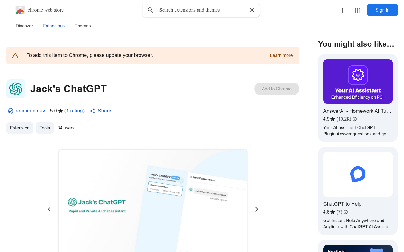Screen dimensions: 404x252
Task: Select the Extension category chip
Action: coord(20,128)
